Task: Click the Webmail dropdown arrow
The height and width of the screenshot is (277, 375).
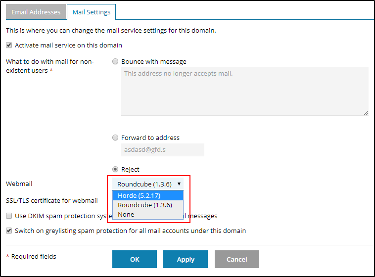Action: click(179, 184)
